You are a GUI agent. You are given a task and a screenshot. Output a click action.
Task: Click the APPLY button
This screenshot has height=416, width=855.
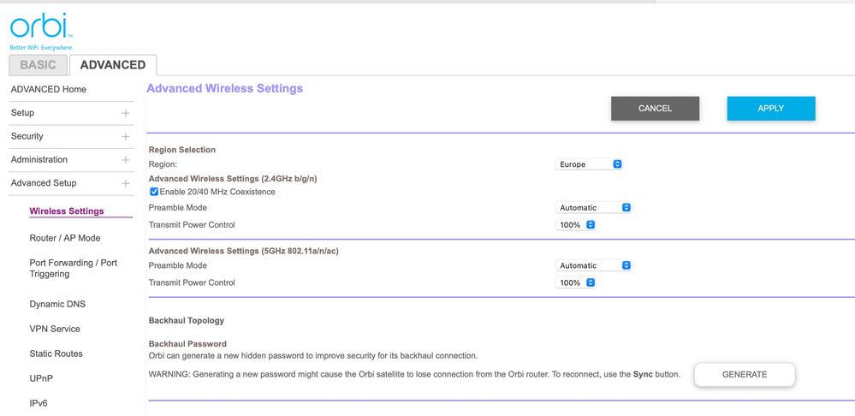770,109
